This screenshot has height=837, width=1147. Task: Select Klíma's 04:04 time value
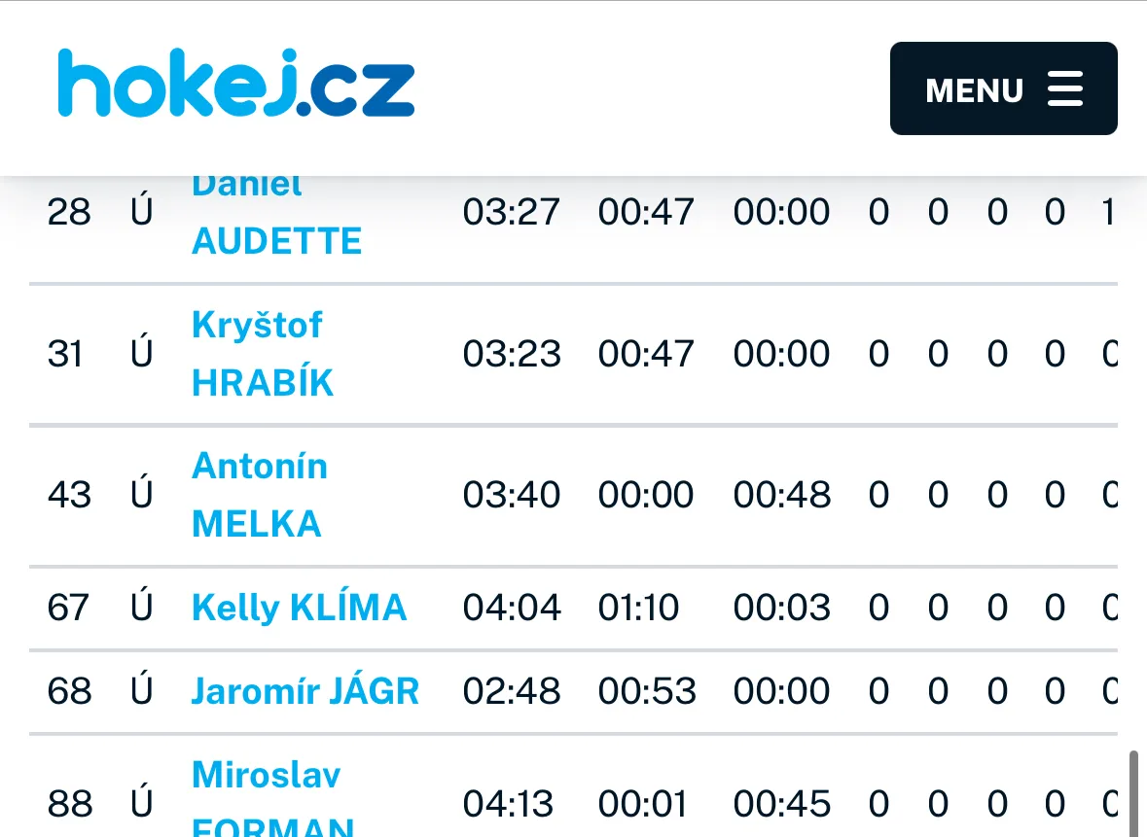tap(512, 608)
